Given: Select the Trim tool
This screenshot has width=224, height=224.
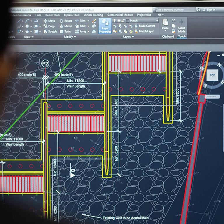Looking at the screenshot, I should pos(80,21).
